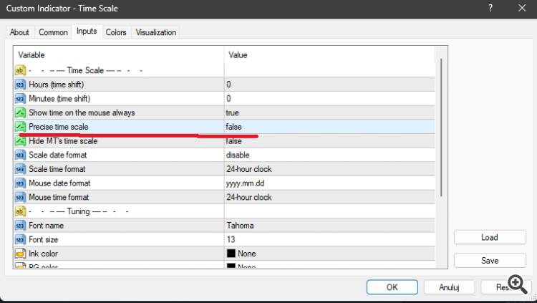Click the 'None' value text for Ink color
The image size is (537, 303).
point(247,254)
